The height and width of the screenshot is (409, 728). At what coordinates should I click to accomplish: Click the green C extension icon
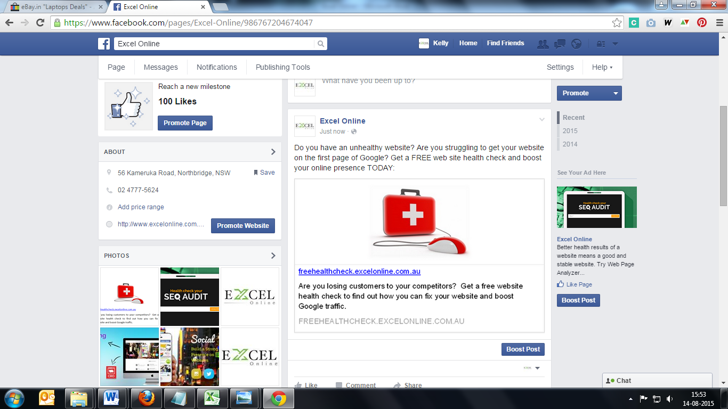[634, 23]
